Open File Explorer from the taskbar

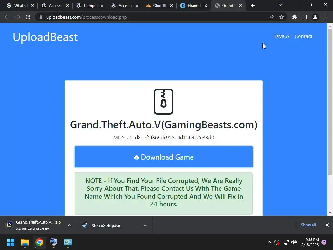point(25,242)
